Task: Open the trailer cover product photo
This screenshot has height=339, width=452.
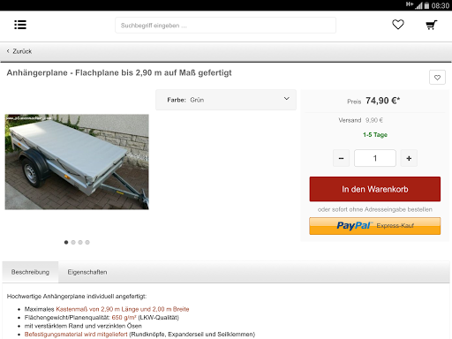Action: click(77, 162)
